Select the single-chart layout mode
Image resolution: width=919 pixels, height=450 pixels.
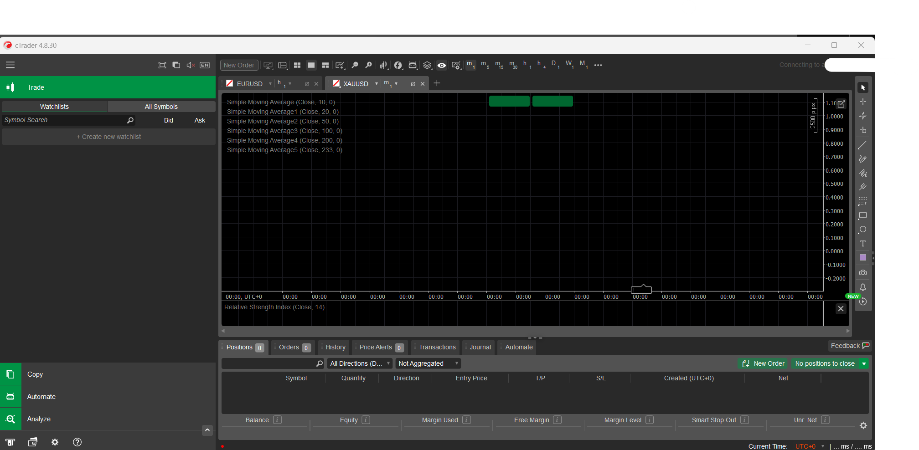(311, 65)
